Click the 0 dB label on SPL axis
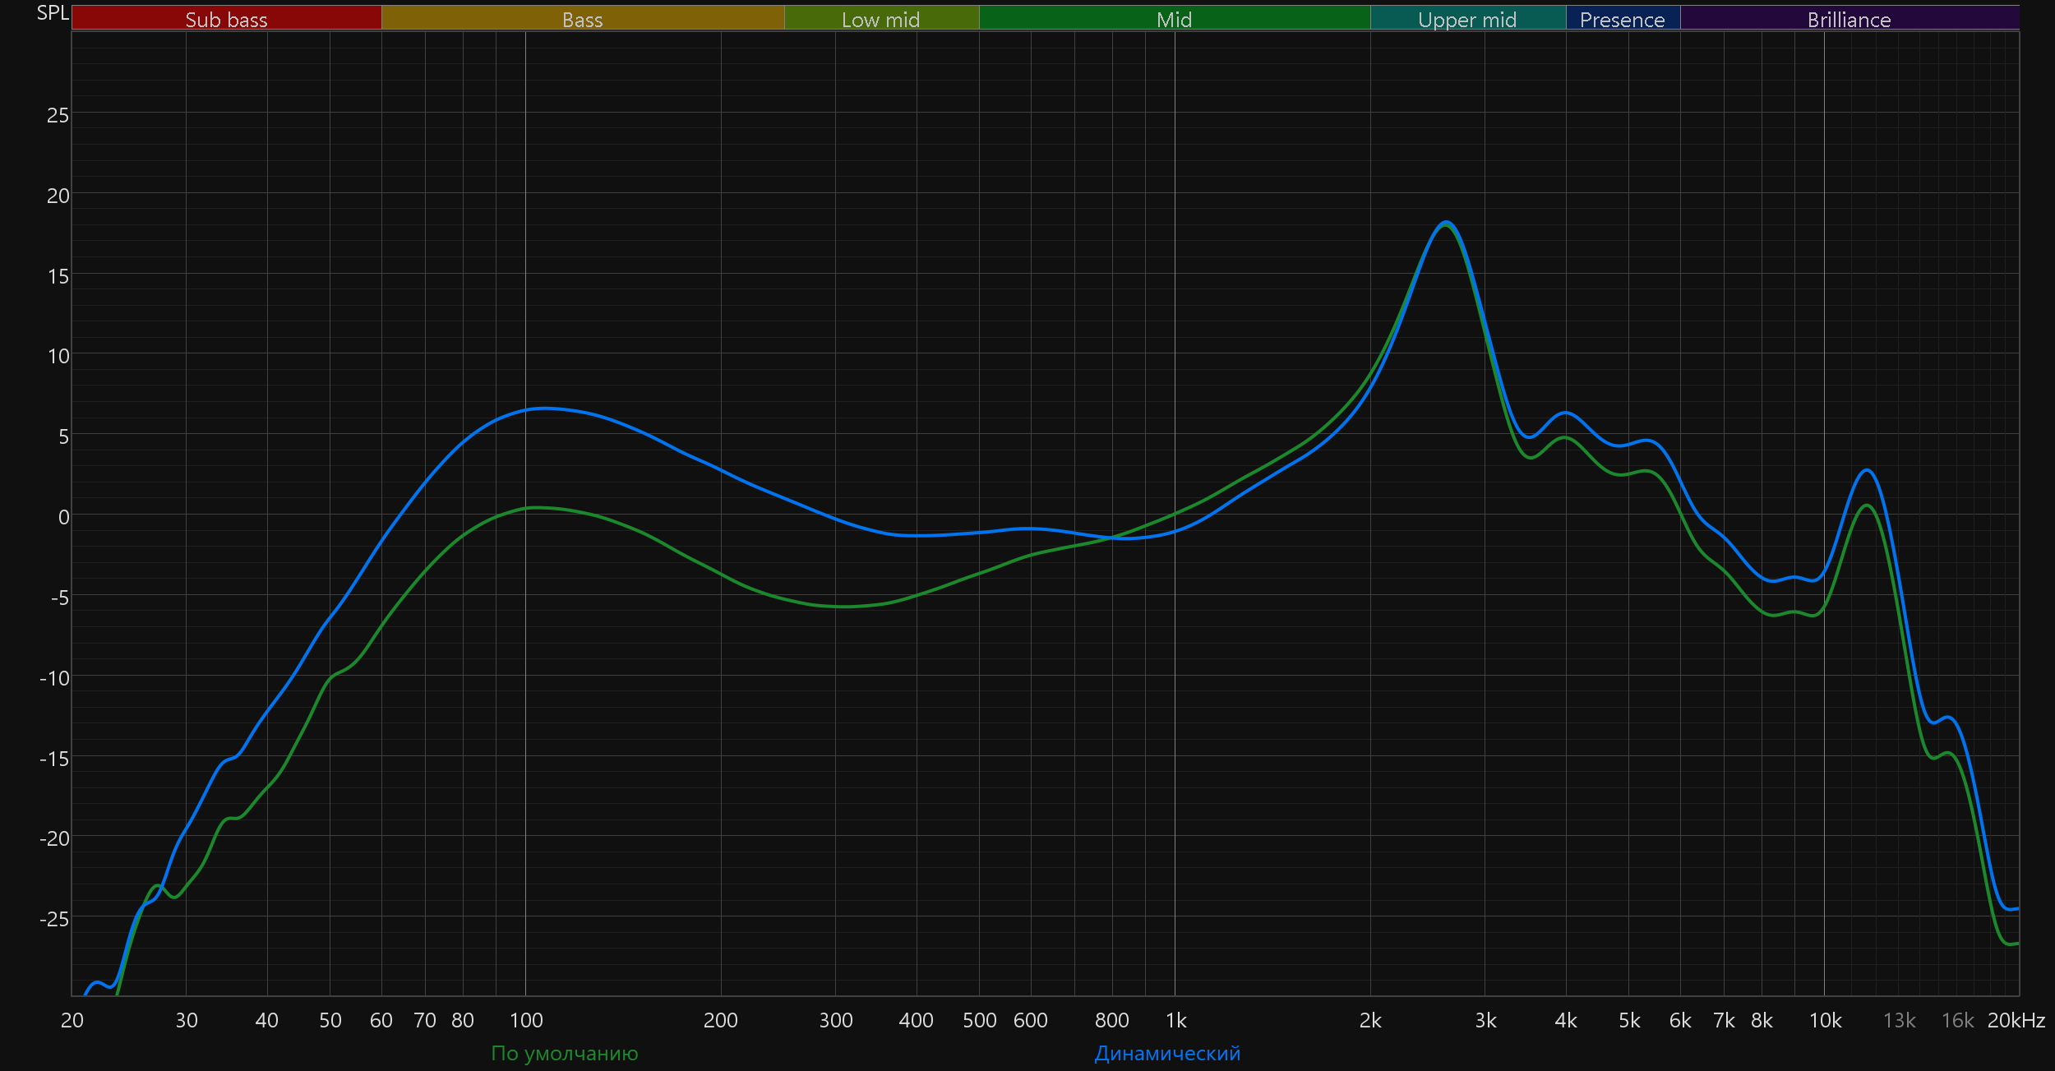This screenshot has height=1071, width=2055. [63, 517]
